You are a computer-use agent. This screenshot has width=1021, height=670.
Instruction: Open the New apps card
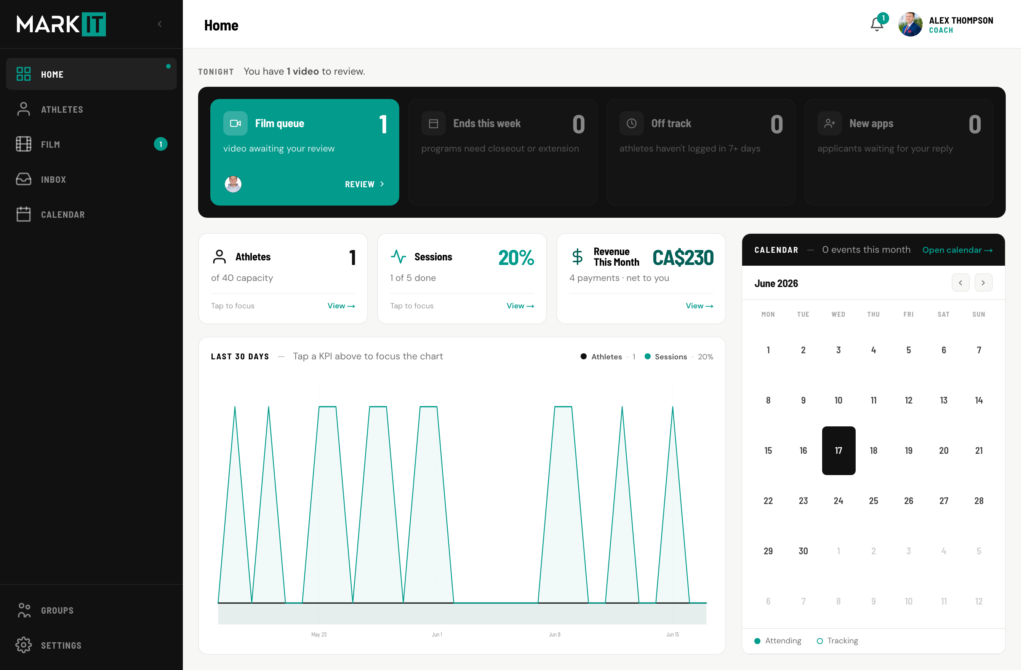tap(899, 152)
